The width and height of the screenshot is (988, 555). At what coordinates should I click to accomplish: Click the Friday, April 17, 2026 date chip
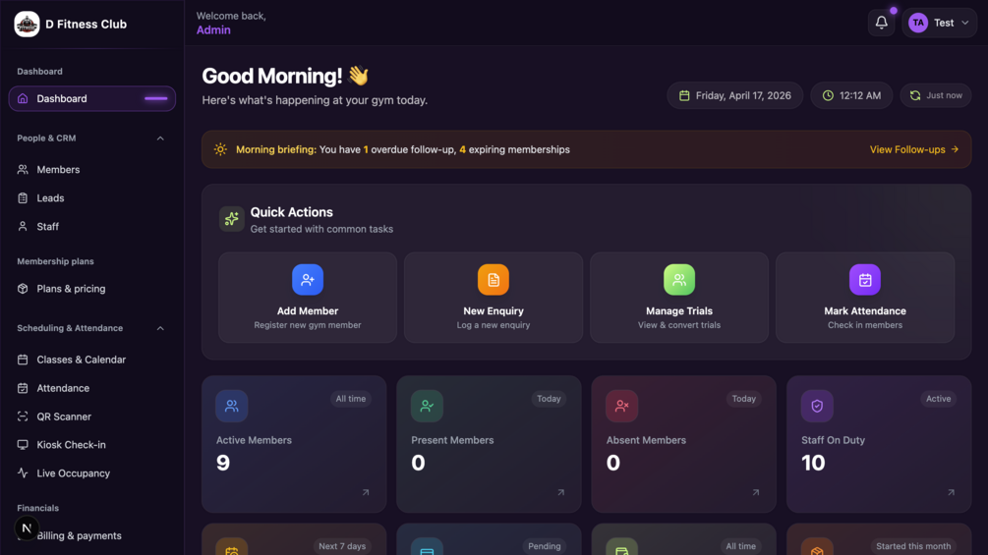tap(734, 95)
